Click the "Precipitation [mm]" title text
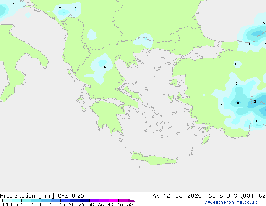Viewport: 266px width, 206px height. [x=27, y=196]
